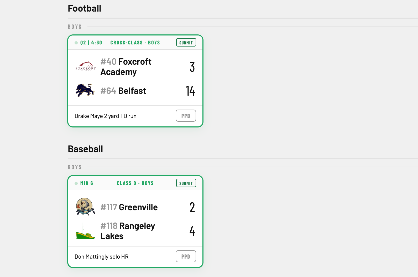The image size is (418, 277).
Task: Submit score for the baseball game
Action: pyautogui.click(x=186, y=183)
